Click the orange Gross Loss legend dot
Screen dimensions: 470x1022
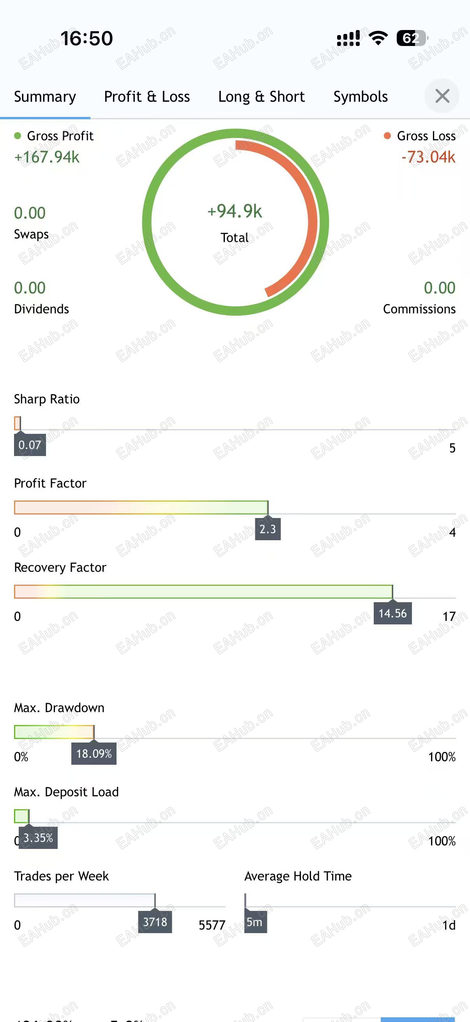(x=387, y=136)
